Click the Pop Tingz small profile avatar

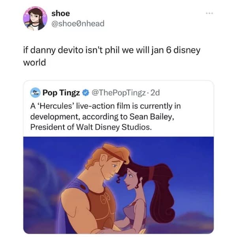(x=35, y=93)
